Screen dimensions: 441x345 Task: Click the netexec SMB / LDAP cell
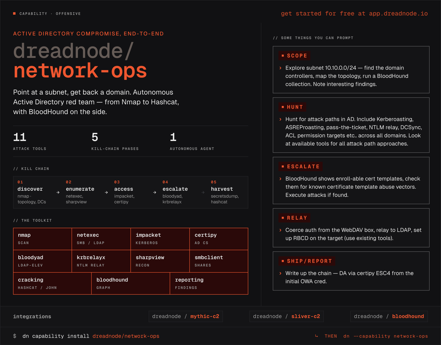(x=101, y=239)
